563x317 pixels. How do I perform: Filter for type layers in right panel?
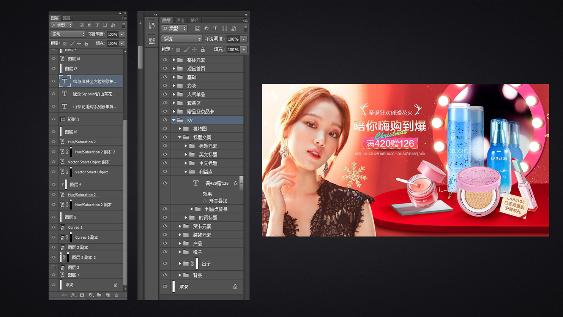tap(215, 29)
